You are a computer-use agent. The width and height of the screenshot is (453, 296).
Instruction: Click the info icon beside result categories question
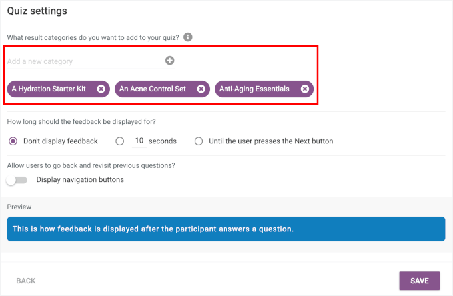click(188, 37)
